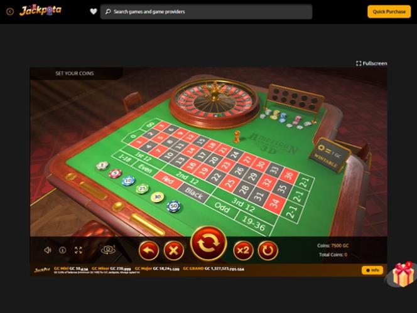Place bet on Red field
Image resolution: width=417 pixels, height=313 pixels.
168,180
